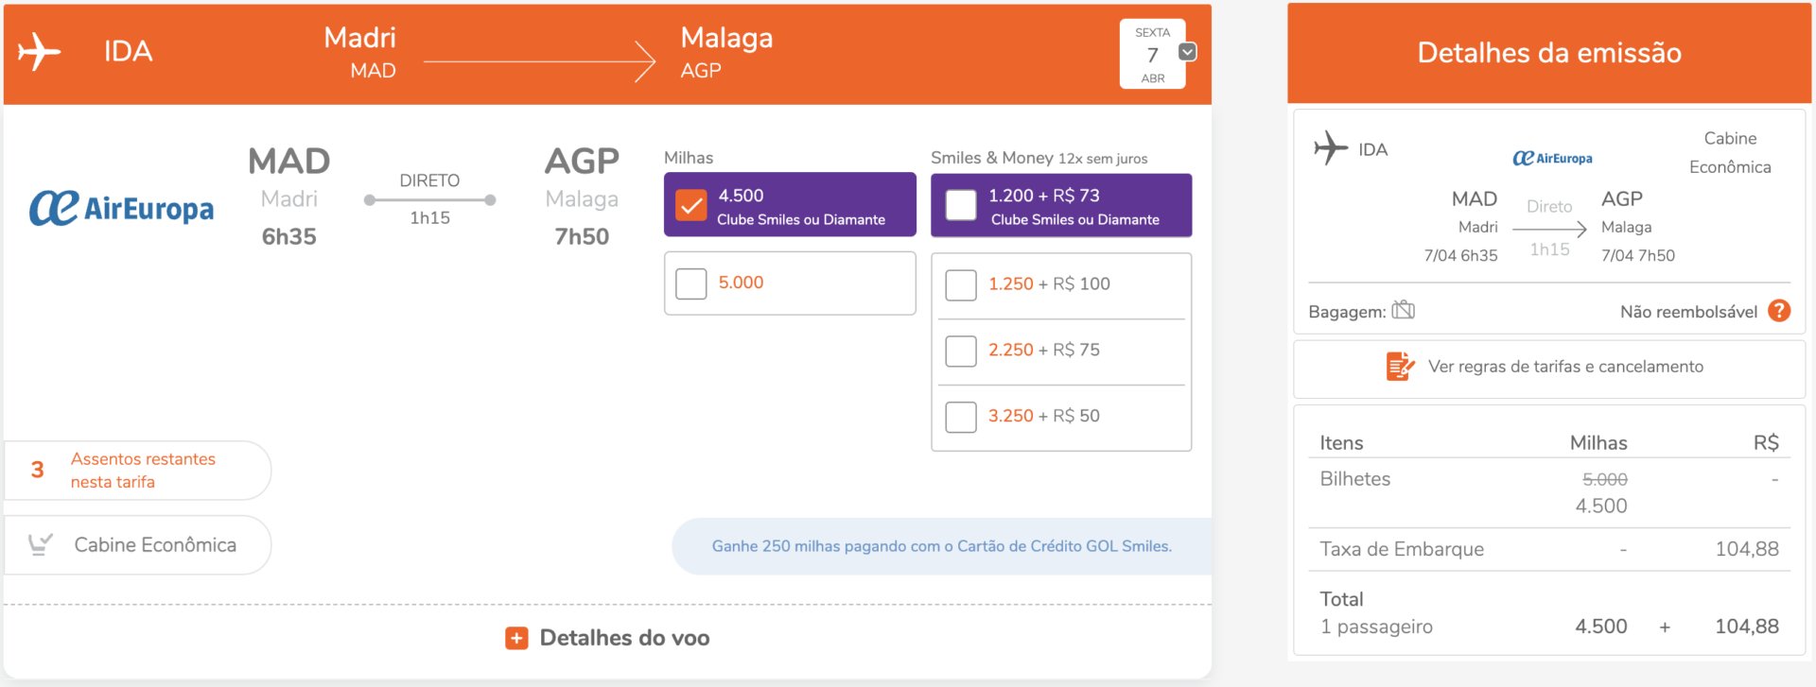Click the Assentos restantes nesta tarifa badge
The image size is (1816, 687).
[x=137, y=471]
